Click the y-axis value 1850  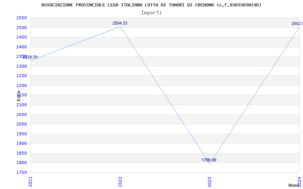click(x=22, y=153)
